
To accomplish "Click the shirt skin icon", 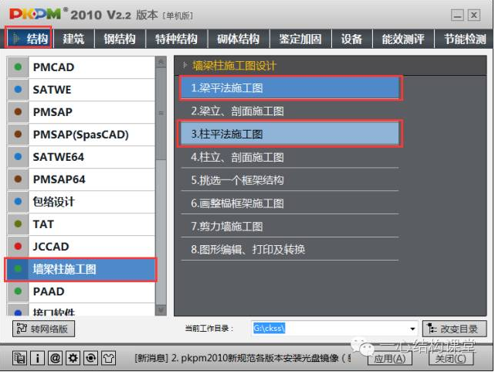I will point(109,358).
